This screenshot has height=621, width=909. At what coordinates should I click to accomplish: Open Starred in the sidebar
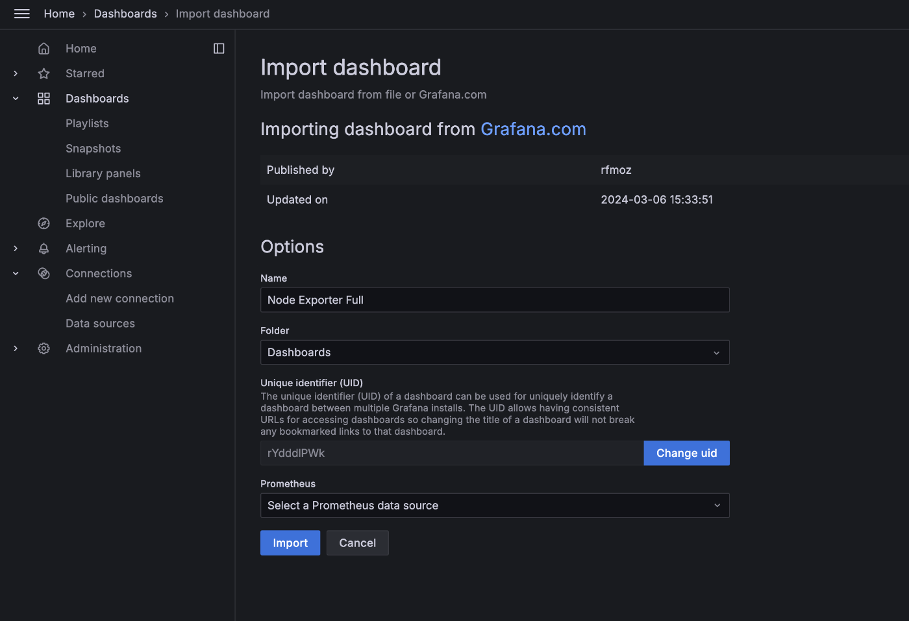[85, 73]
